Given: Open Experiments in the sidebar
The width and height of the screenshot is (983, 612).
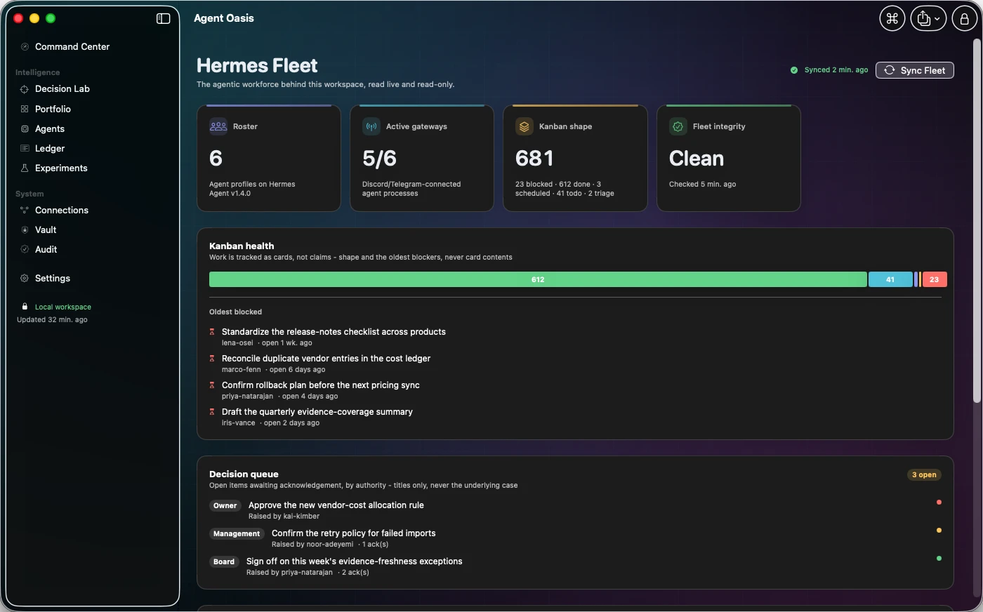Looking at the screenshot, I should (61, 168).
